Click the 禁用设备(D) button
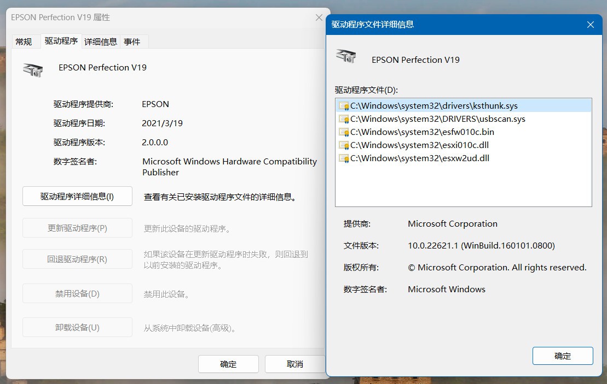 point(77,294)
